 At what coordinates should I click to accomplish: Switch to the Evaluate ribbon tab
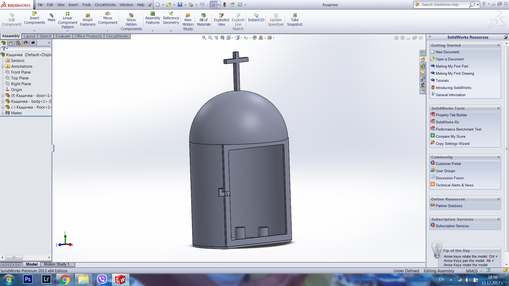[63, 36]
